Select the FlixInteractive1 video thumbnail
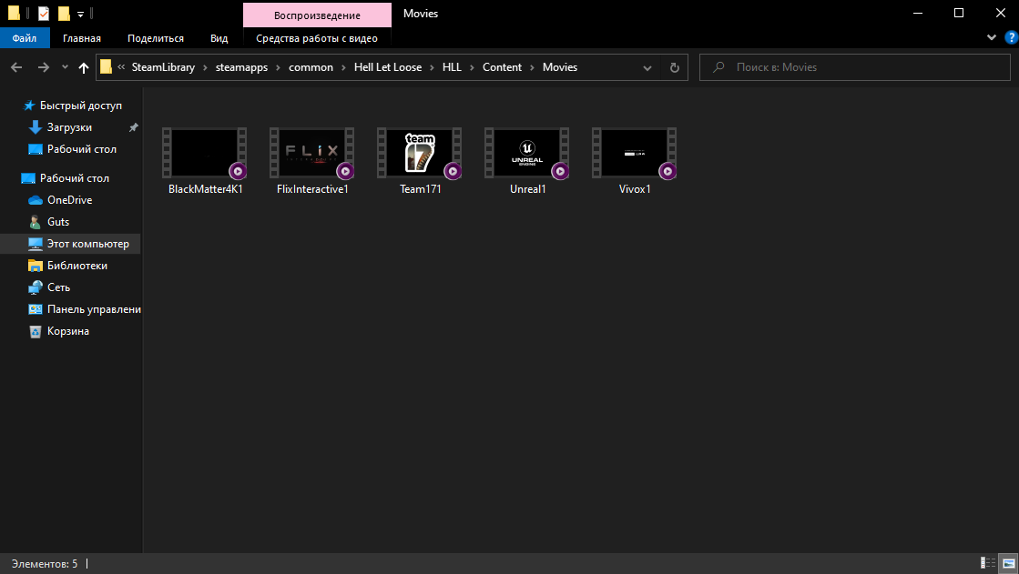This screenshot has height=574, width=1019. point(312,153)
